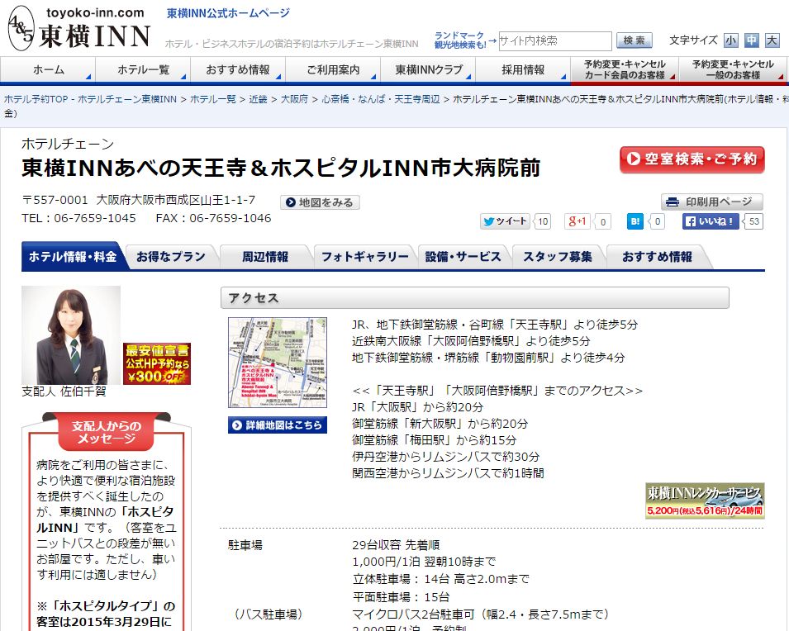Click the 最安値宣言 ¥300 OFF banner

point(157,363)
